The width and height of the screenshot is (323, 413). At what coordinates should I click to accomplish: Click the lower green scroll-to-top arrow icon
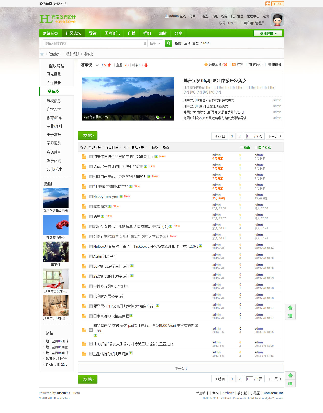pyautogui.click(x=290, y=375)
